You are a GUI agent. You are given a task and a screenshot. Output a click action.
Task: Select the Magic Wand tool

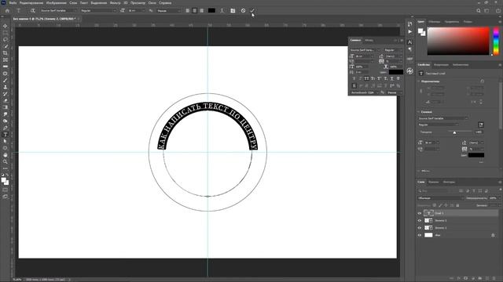(6, 46)
